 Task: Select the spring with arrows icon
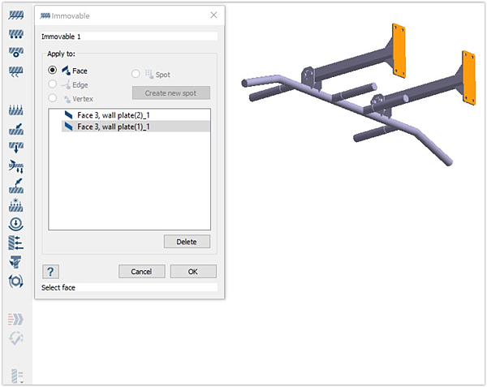coord(16,243)
